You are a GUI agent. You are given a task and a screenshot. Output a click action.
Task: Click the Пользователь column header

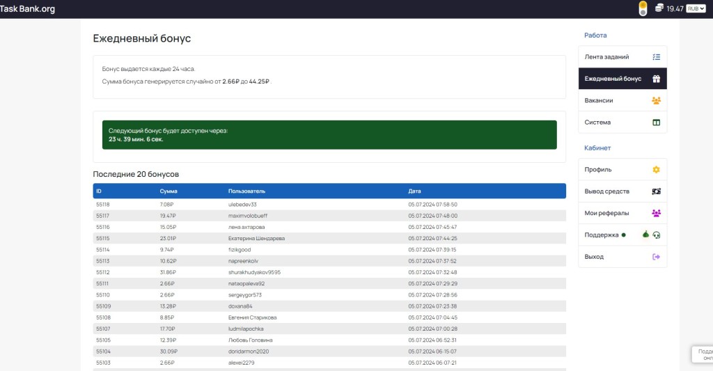click(x=246, y=191)
